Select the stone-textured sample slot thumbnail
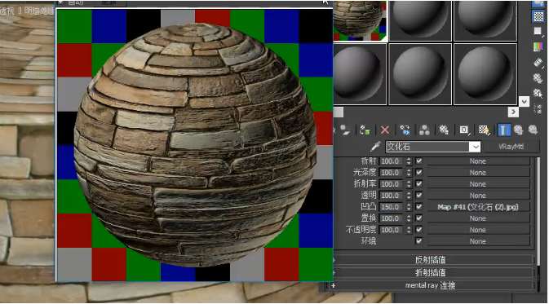Image resolution: width=549 pixels, height=304 pixels. 360,20
